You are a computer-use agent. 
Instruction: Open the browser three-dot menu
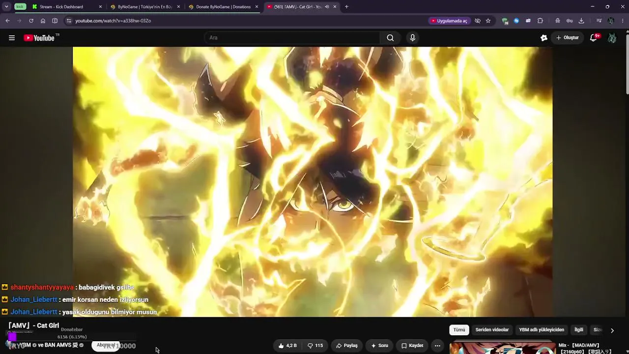pyautogui.click(x=623, y=21)
